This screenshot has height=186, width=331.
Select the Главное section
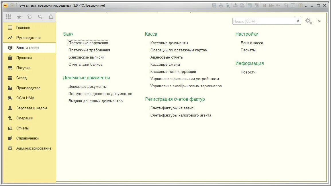(x=30, y=28)
